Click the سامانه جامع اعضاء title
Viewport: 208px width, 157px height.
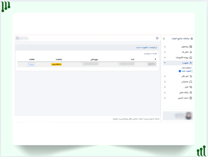181,38
